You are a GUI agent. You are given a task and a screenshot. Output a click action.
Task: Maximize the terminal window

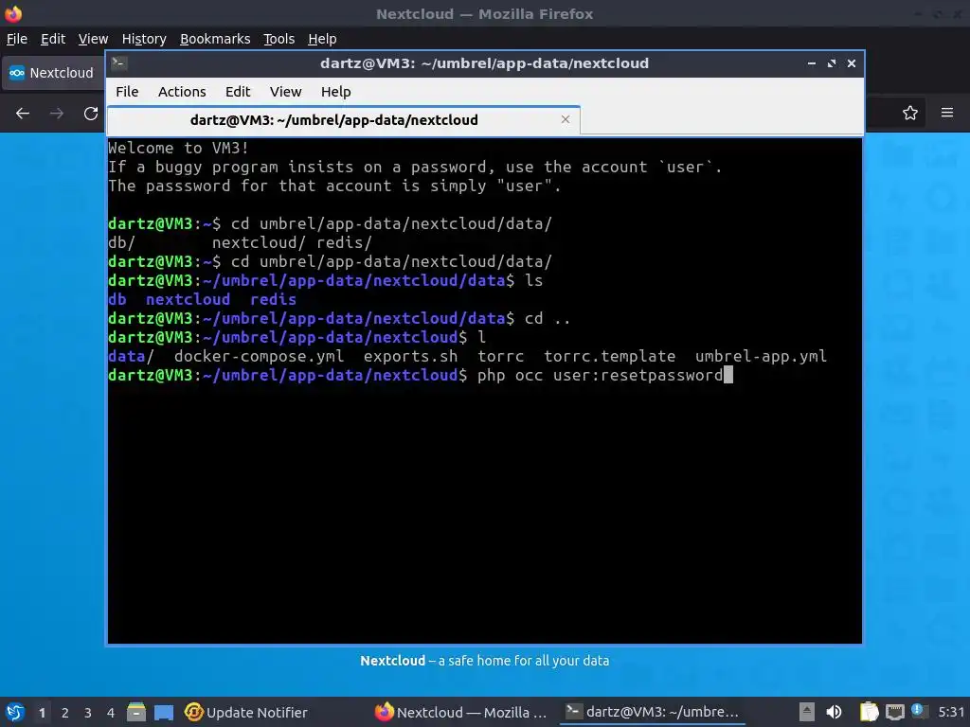click(832, 63)
